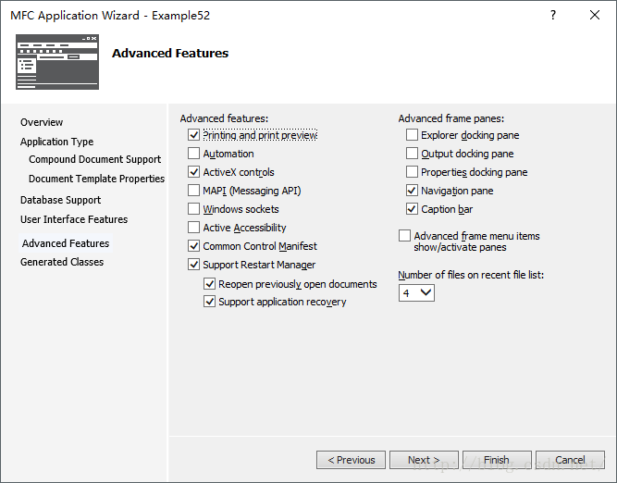Enable Active Accessibility checkbox

pyautogui.click(x=193, y=227)
